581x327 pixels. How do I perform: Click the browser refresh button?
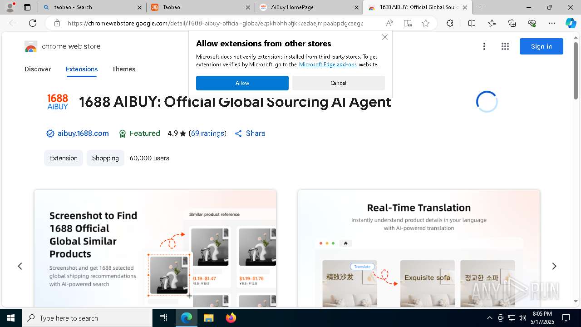33,23
